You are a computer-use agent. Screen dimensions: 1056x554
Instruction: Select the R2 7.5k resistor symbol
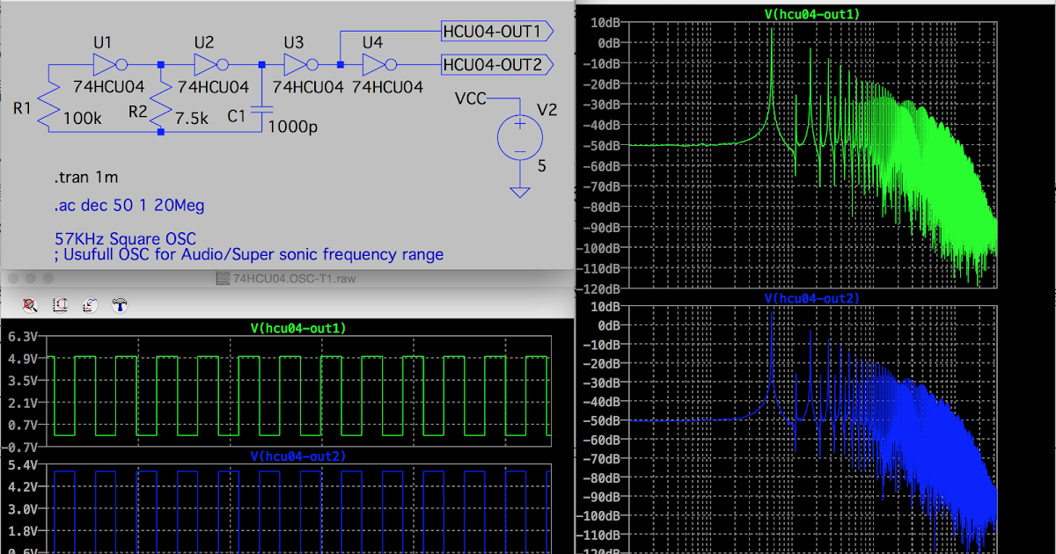[x=163, y=107]
